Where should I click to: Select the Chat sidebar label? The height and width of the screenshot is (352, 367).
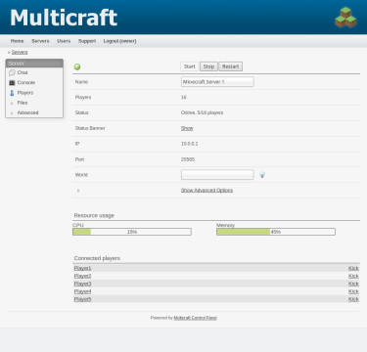[23, 72]
